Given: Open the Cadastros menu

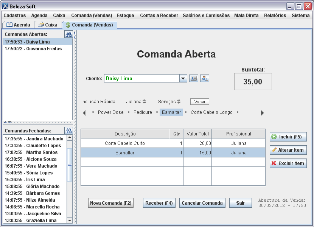Looking at the screenshot, I should 15,16.
